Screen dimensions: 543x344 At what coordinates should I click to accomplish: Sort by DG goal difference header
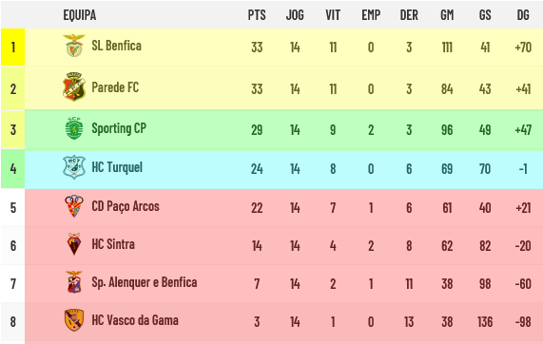pyautogui.click(x=523, y=15)
